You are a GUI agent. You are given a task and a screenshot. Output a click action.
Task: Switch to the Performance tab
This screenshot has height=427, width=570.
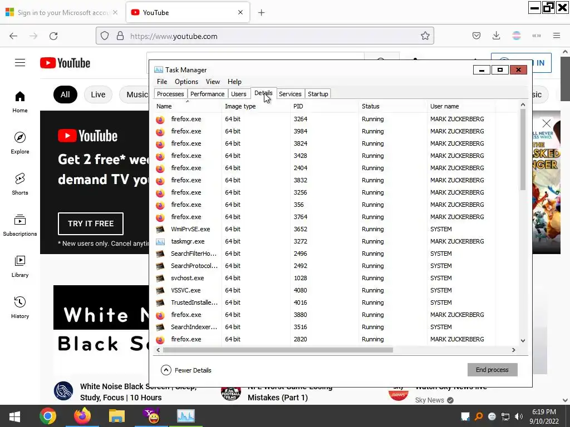click(x=207, y=93)
